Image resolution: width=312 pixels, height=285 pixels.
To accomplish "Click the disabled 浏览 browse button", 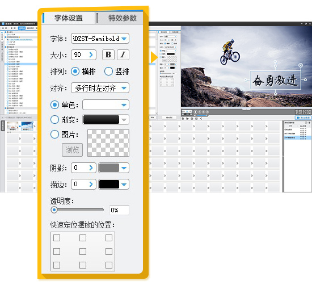I will click(72, 150).
